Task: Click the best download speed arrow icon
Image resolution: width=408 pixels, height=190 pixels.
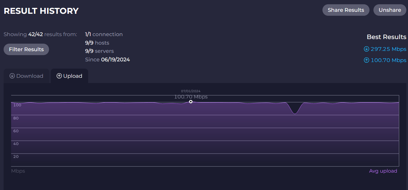Action: point(367,49)
